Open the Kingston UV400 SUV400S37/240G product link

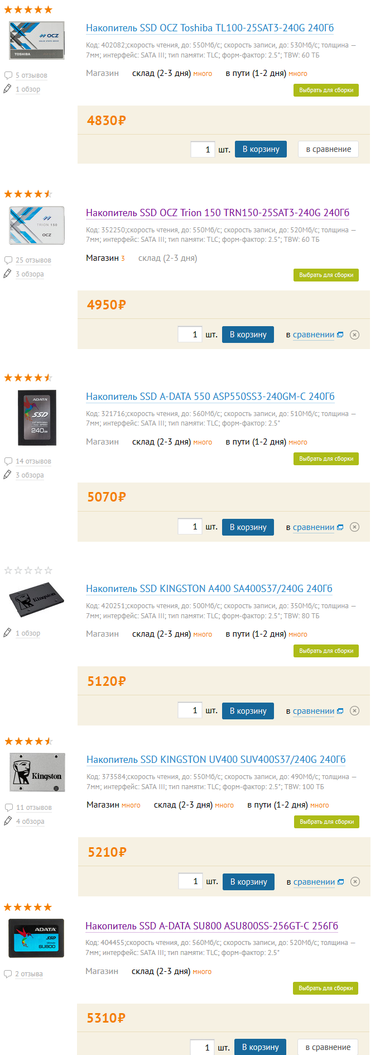tap(216, 760)
